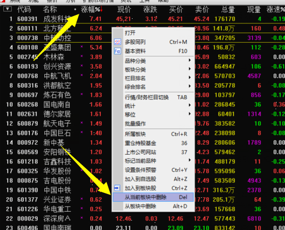The image size is (285, 230).
Task: Open 上市公司网站 menu entry
Action: 153,152
